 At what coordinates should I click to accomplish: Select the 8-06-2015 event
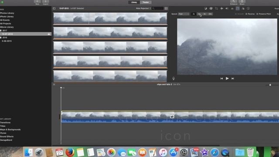7,41
